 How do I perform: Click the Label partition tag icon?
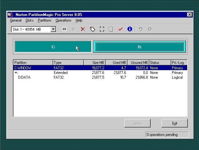[92, 29]
